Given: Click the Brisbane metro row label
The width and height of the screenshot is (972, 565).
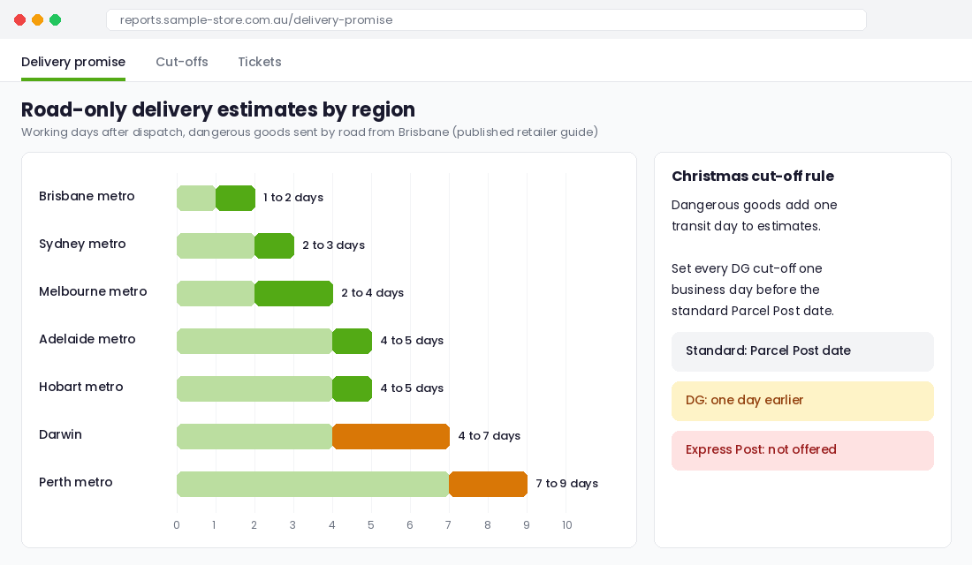Looking at the screenshot, I should click(x=87, y=196).
